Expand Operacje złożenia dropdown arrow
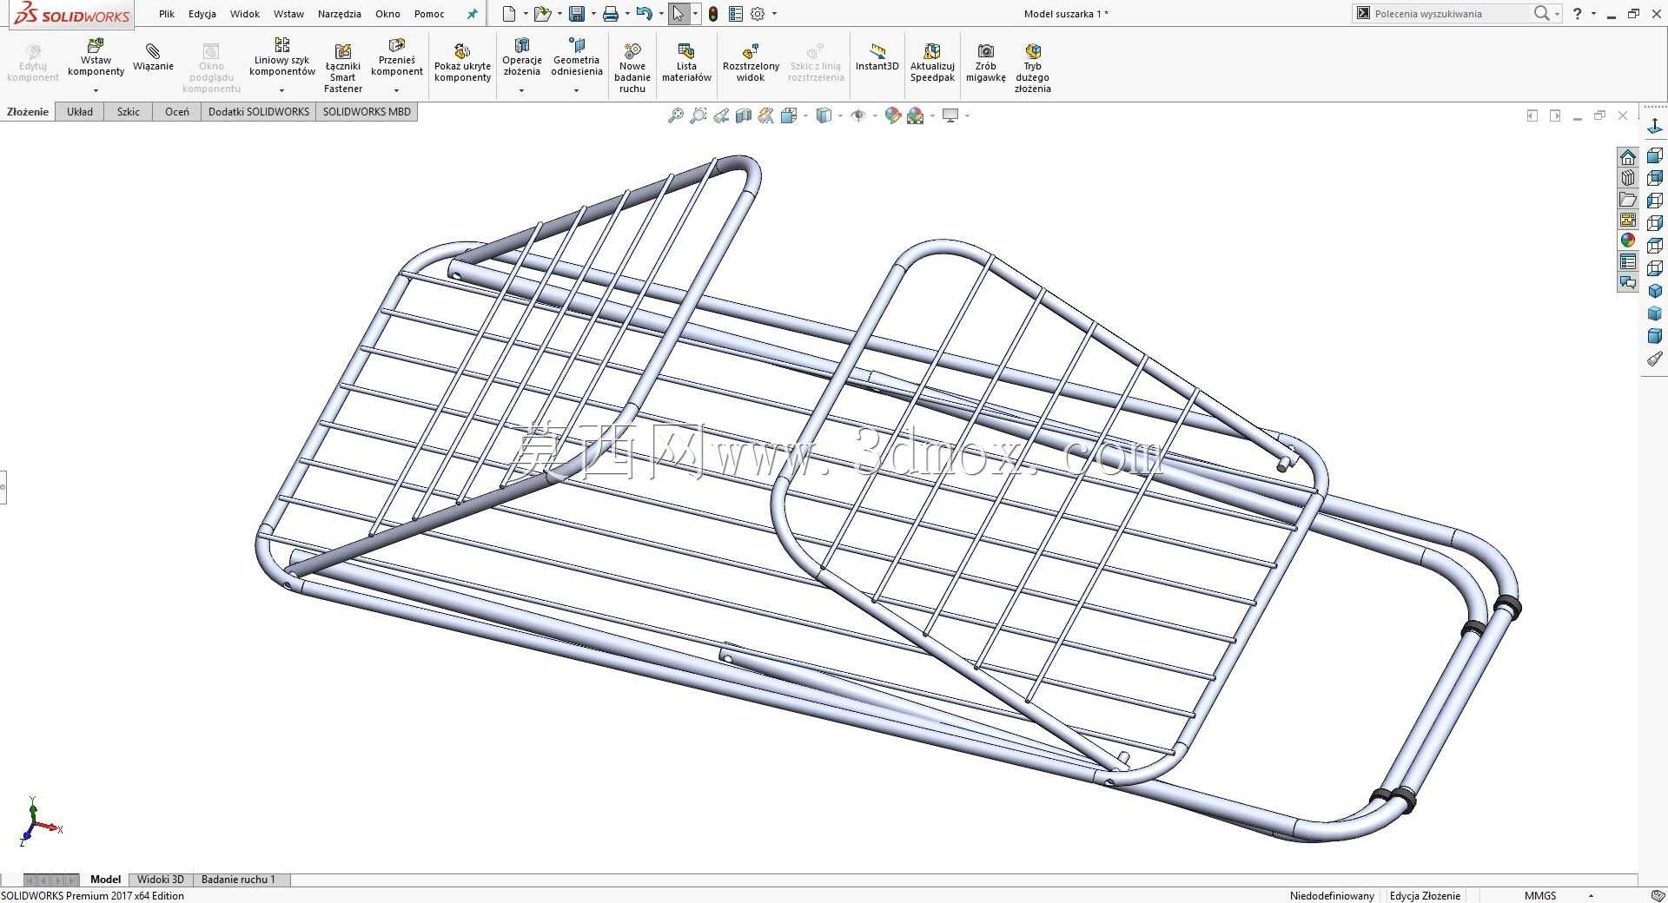The image size is (1668, 903). coord(522,90)
